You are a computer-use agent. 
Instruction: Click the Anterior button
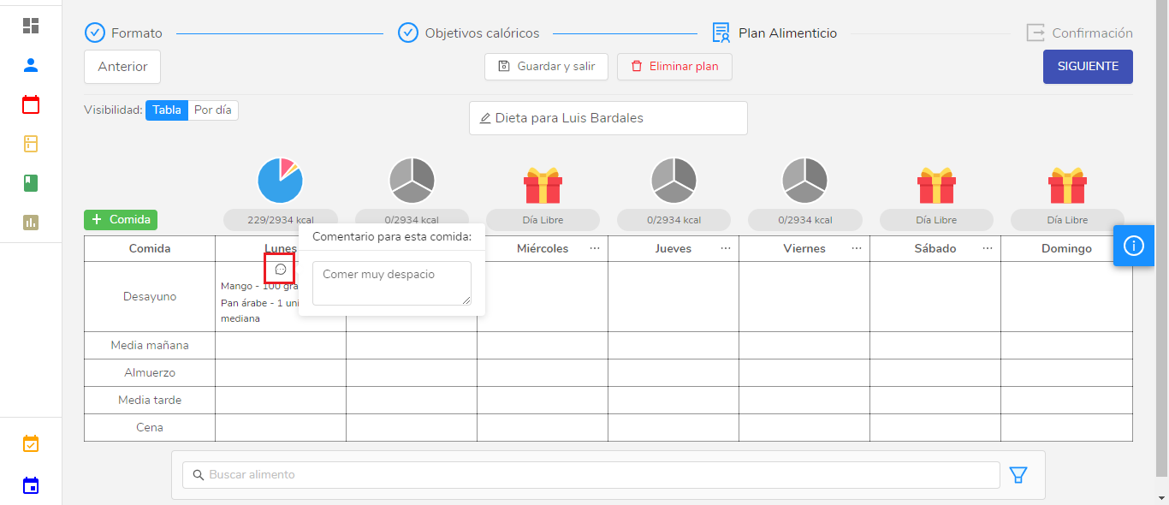pyautogui.click(x=122, y=67)
